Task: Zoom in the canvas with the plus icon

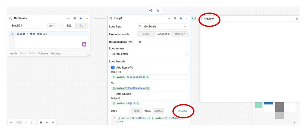Action: point(26,123)
